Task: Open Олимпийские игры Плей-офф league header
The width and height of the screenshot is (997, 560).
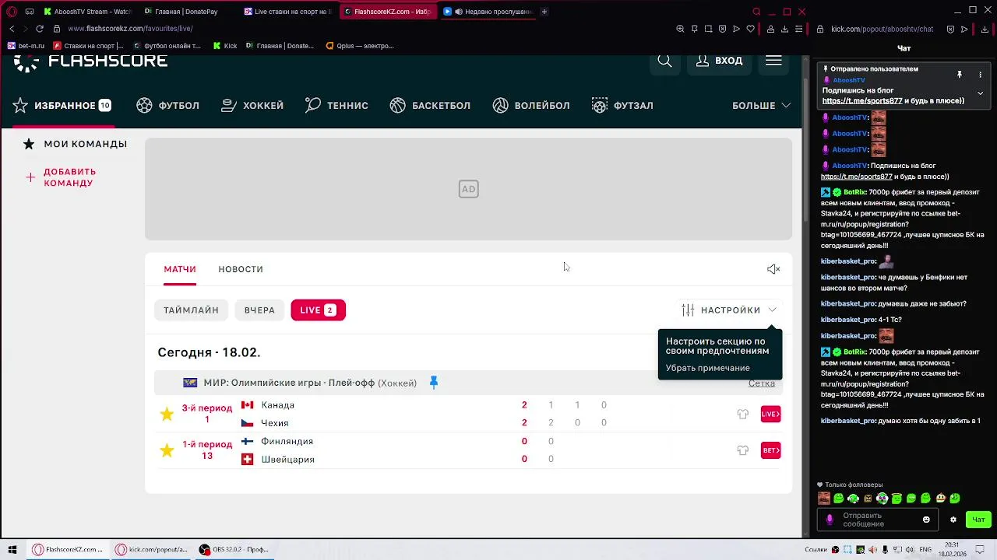Action: [310, 383]
